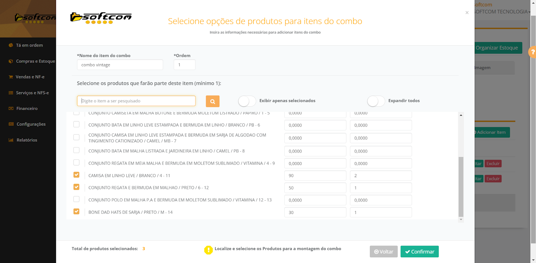Click the product list scroll down arrow
536x263 pixels.
tap(461, 219)
